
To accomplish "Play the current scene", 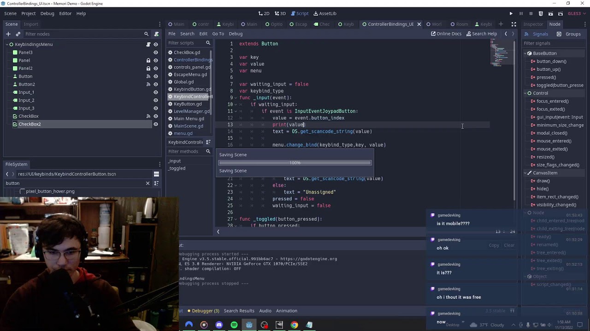I will (551, 13).
